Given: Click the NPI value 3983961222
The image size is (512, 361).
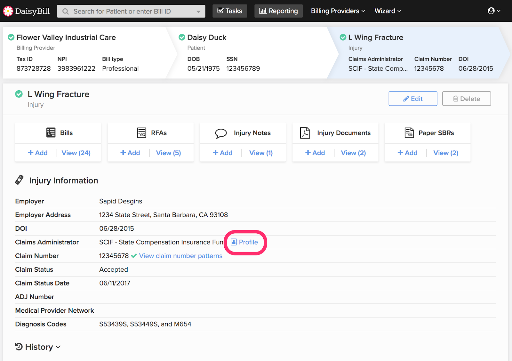Looking at the screenshot, I should pos(76,68).
